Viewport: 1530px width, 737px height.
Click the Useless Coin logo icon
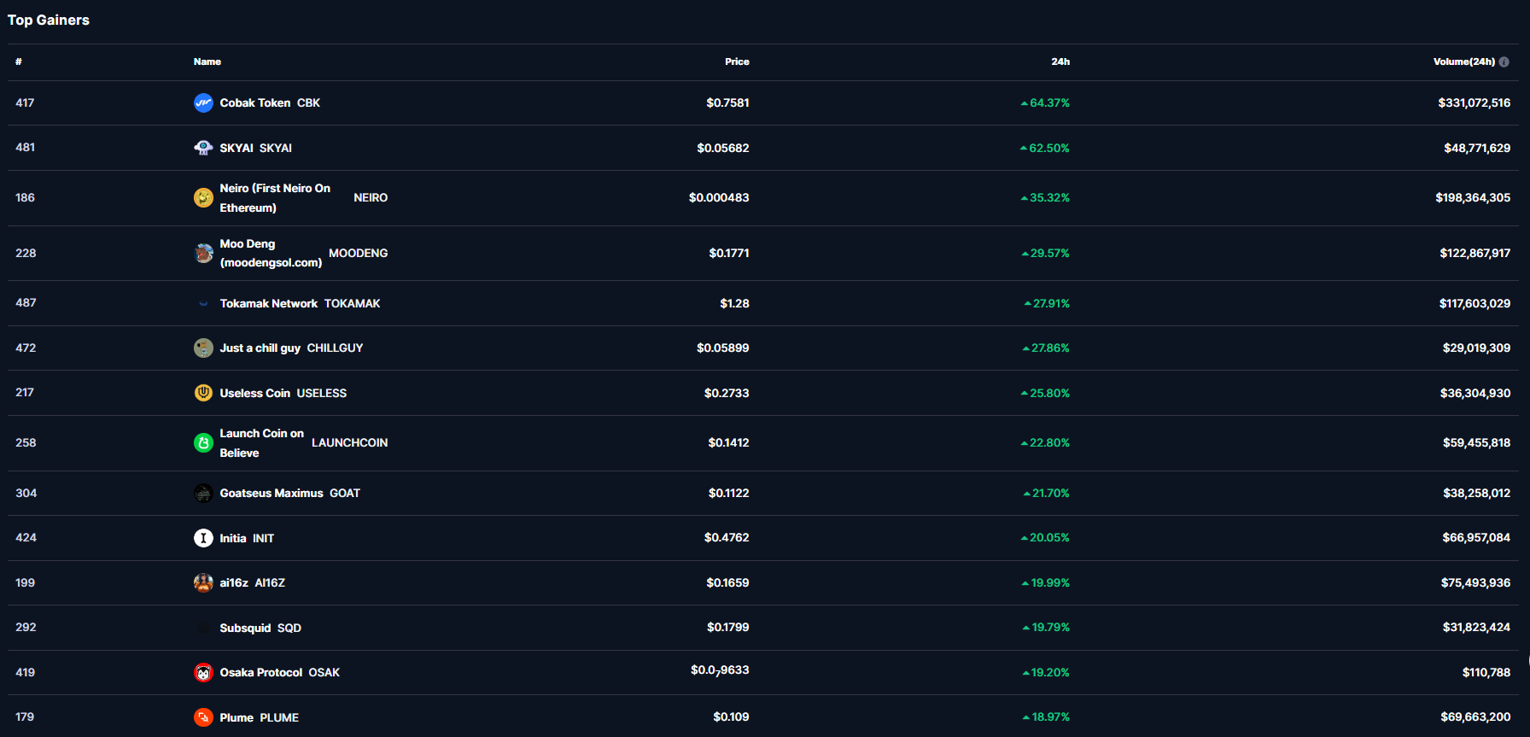(x=203, y=393)
